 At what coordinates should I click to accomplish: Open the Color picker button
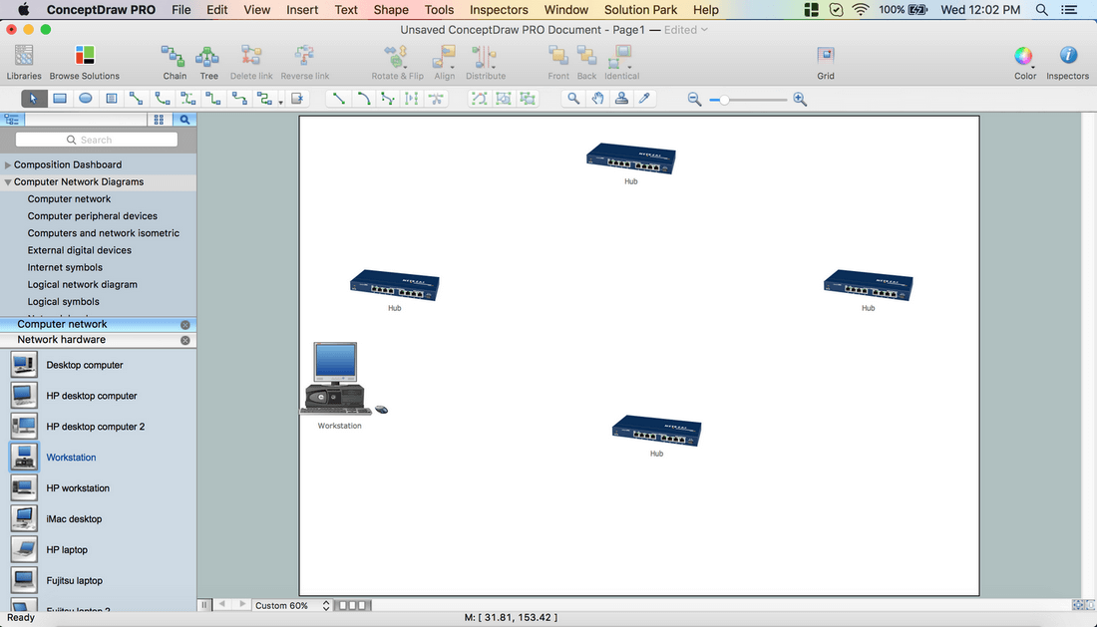(x=1024, y=62)
